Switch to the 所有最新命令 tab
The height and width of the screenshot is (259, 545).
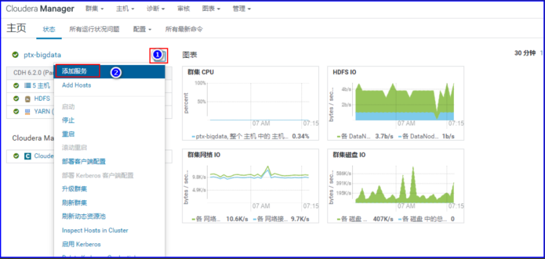[x=184, y=29]
